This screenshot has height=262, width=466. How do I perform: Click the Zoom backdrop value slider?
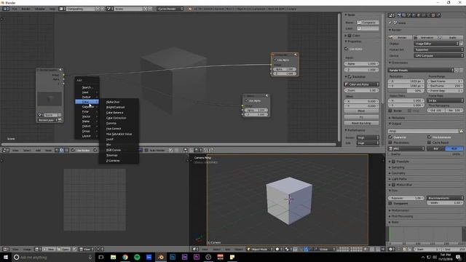click(361, 90)
